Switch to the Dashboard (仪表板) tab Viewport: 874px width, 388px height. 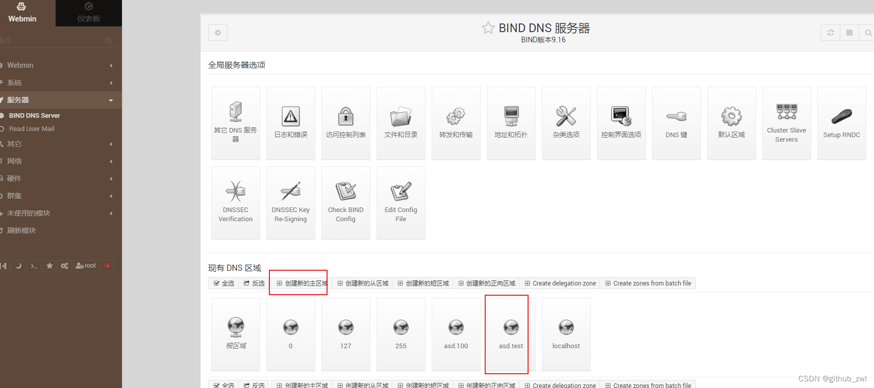[x=89, y=13]
